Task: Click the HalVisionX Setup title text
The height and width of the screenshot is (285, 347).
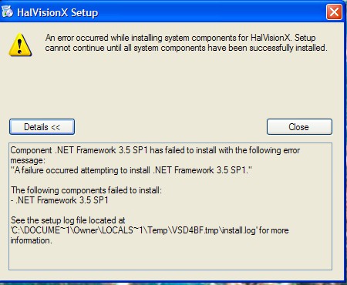Action: click(57, 12)
